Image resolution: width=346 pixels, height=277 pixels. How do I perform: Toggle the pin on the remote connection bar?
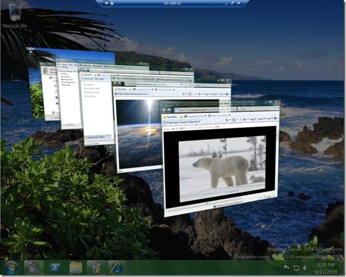[105, 3]
